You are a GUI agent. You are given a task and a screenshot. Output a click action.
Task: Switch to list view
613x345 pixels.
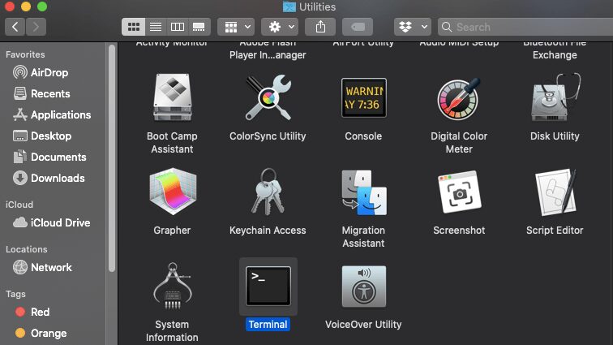[156, 27]
